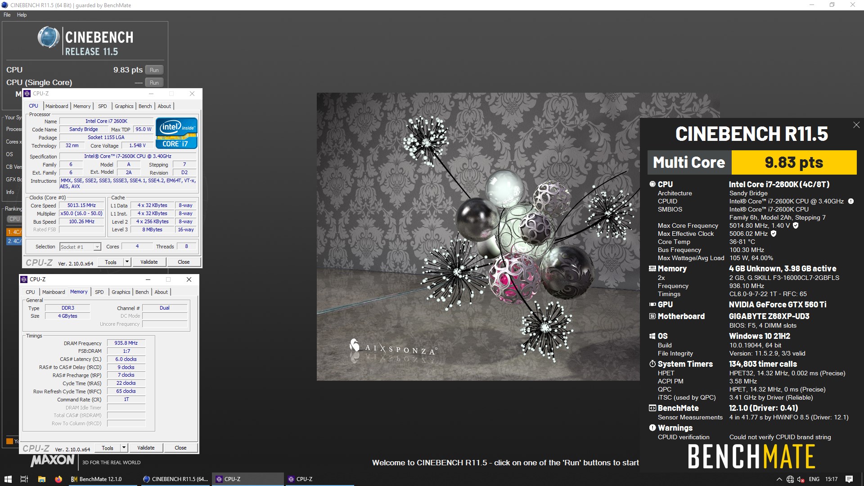
Task: Select Mainboard tab in lower CPU-Z window
Action: [54, 292]
